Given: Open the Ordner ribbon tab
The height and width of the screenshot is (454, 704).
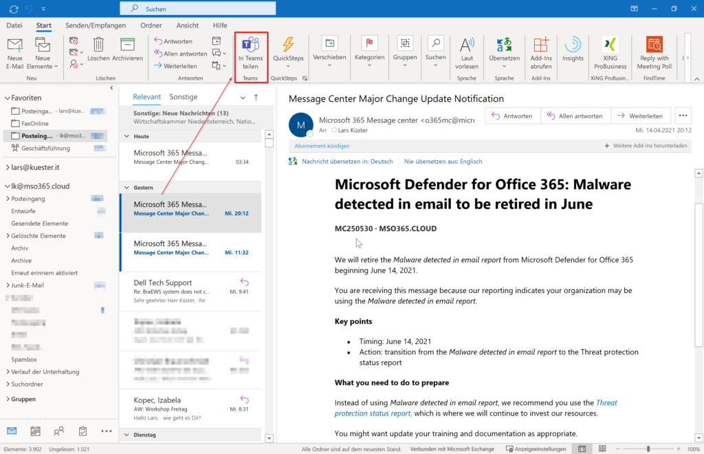Looking at the screenshot, I should [151, 25].
